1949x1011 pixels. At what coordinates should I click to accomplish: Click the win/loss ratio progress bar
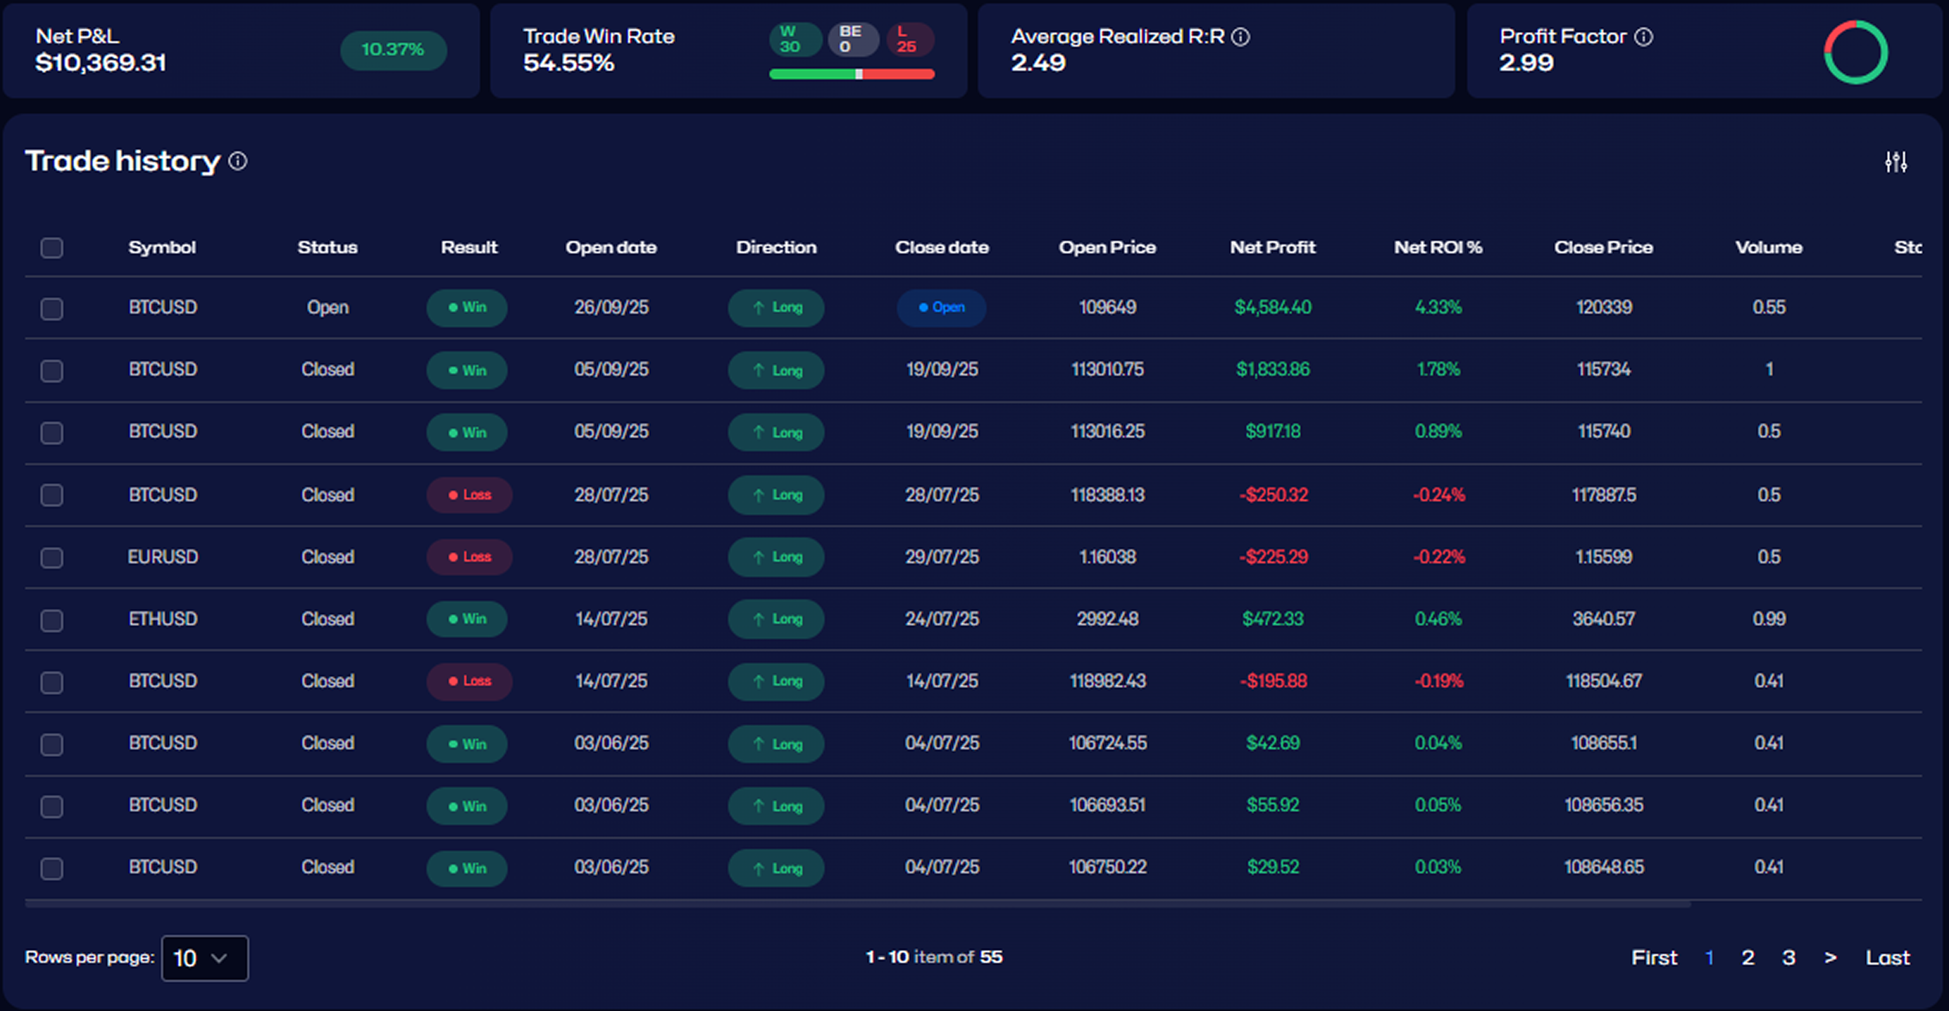[851, 74]
